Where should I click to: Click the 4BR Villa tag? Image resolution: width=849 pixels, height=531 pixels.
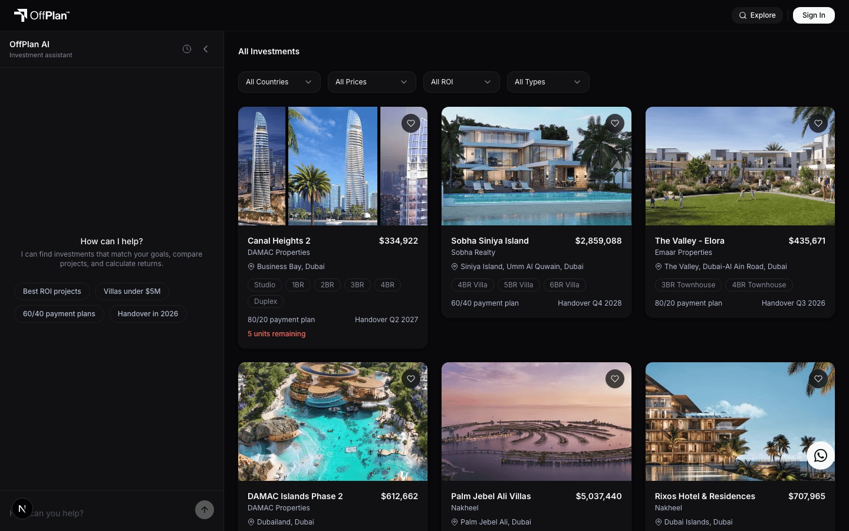(473, 285)
